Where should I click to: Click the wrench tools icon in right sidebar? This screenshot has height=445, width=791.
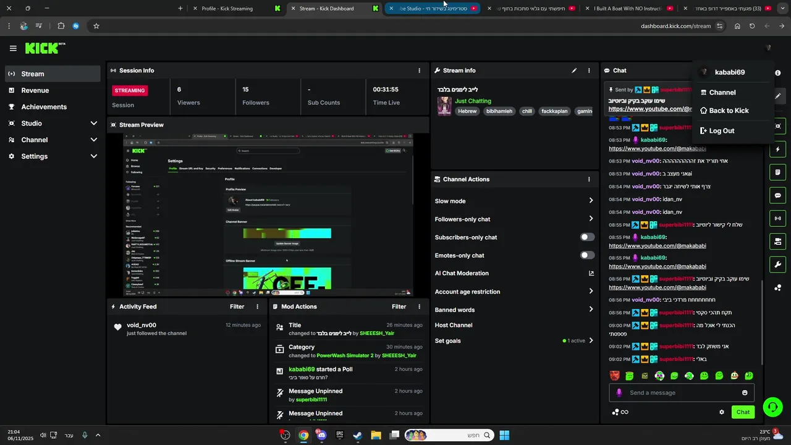(x=777, y=265)
